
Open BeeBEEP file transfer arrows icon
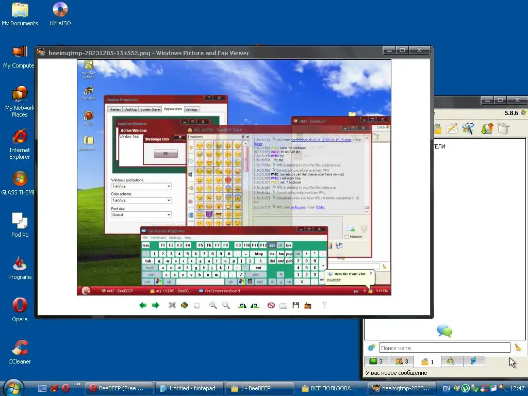click(x=487, y=128)
